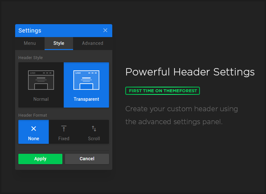Pick the Fixed header format label
266x194 pixels.
64,139
